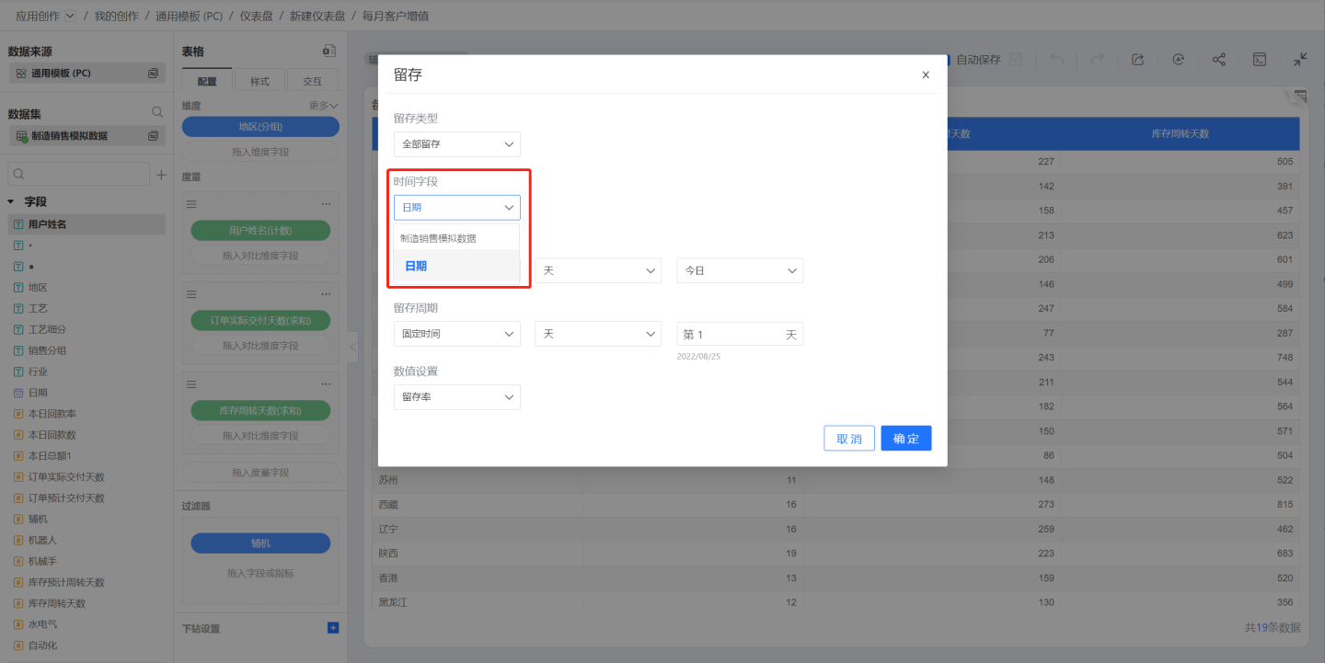Add drill-down via 下钻设置 plus icon

click(x=333, y=628)
